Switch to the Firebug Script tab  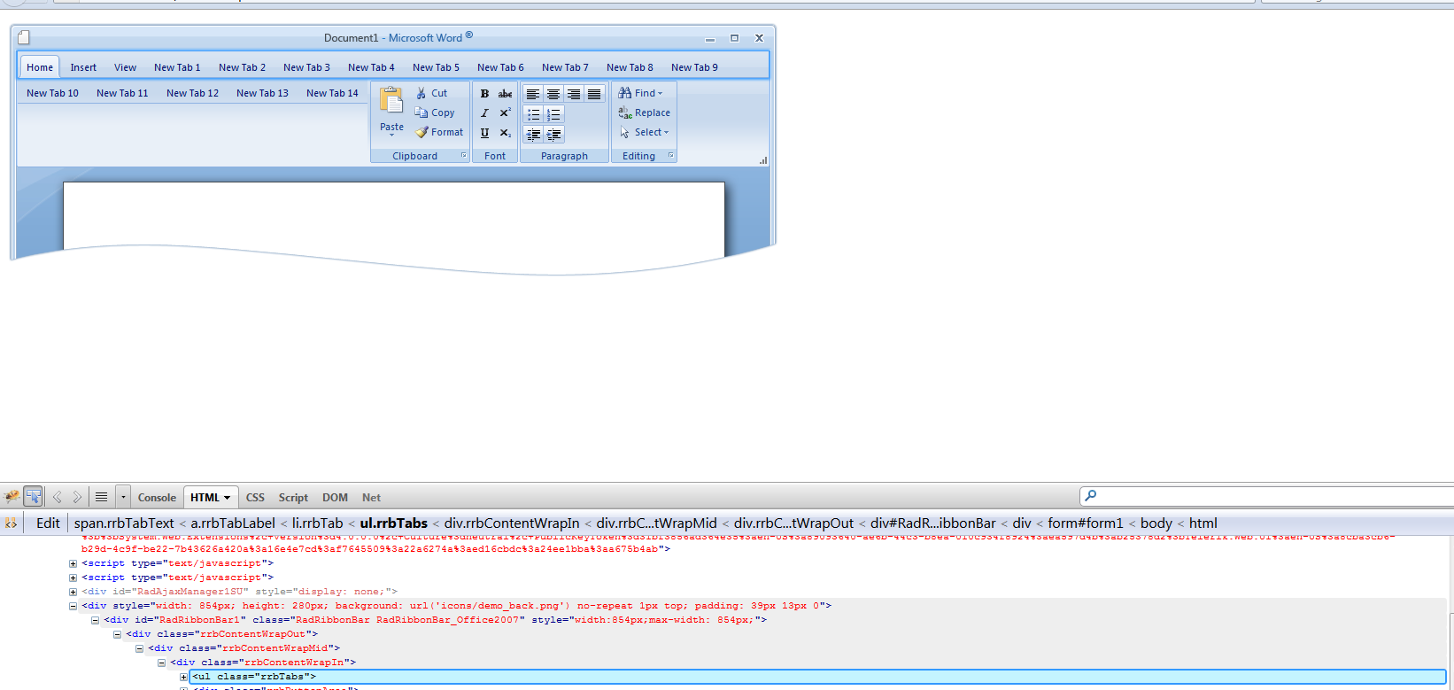pyautogui.click(x=293, y=498)
